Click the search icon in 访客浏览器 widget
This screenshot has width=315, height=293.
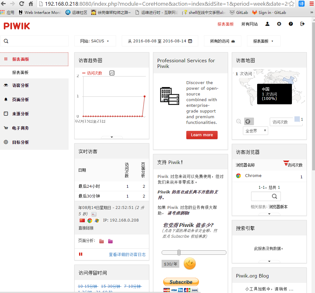tap(275, 196)
